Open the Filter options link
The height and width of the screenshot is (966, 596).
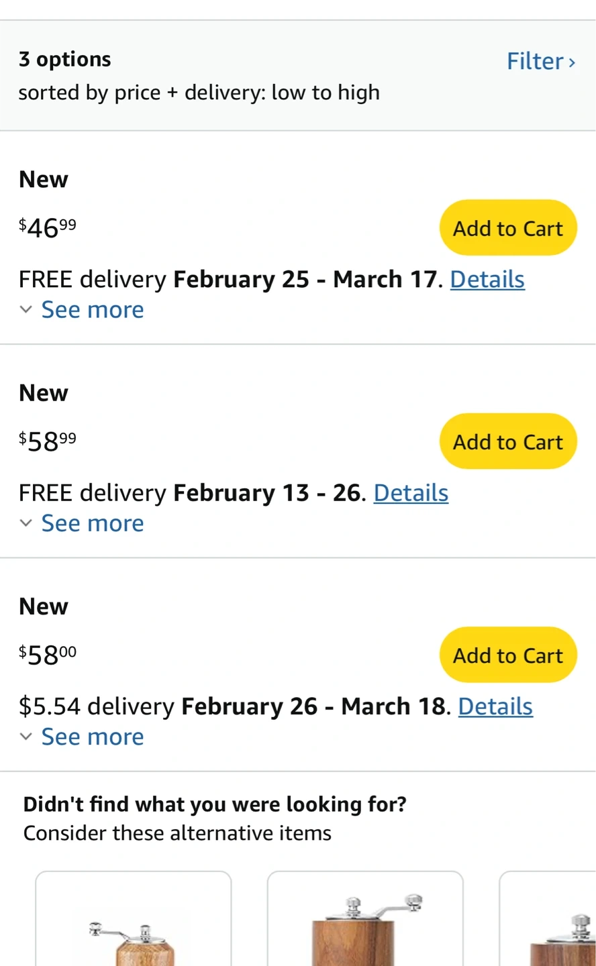(535, 62)
